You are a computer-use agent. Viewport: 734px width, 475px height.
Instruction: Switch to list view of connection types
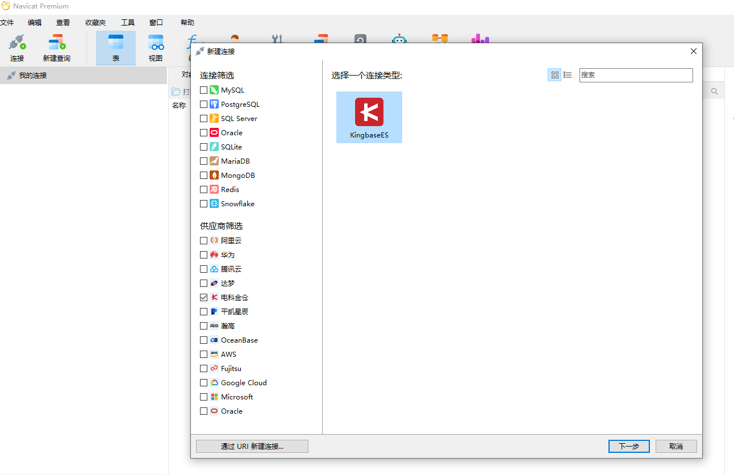click(x=568, y=75)
